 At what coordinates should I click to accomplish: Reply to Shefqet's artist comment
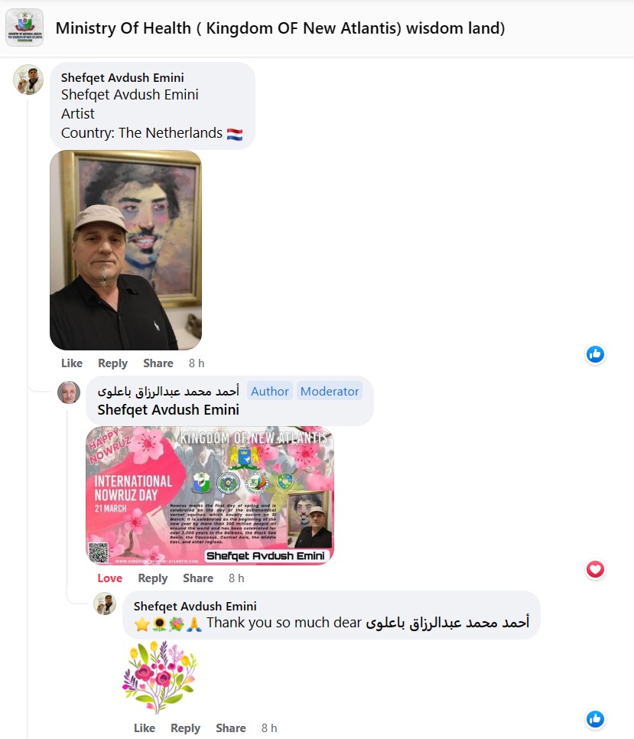(x=112, y=363)
